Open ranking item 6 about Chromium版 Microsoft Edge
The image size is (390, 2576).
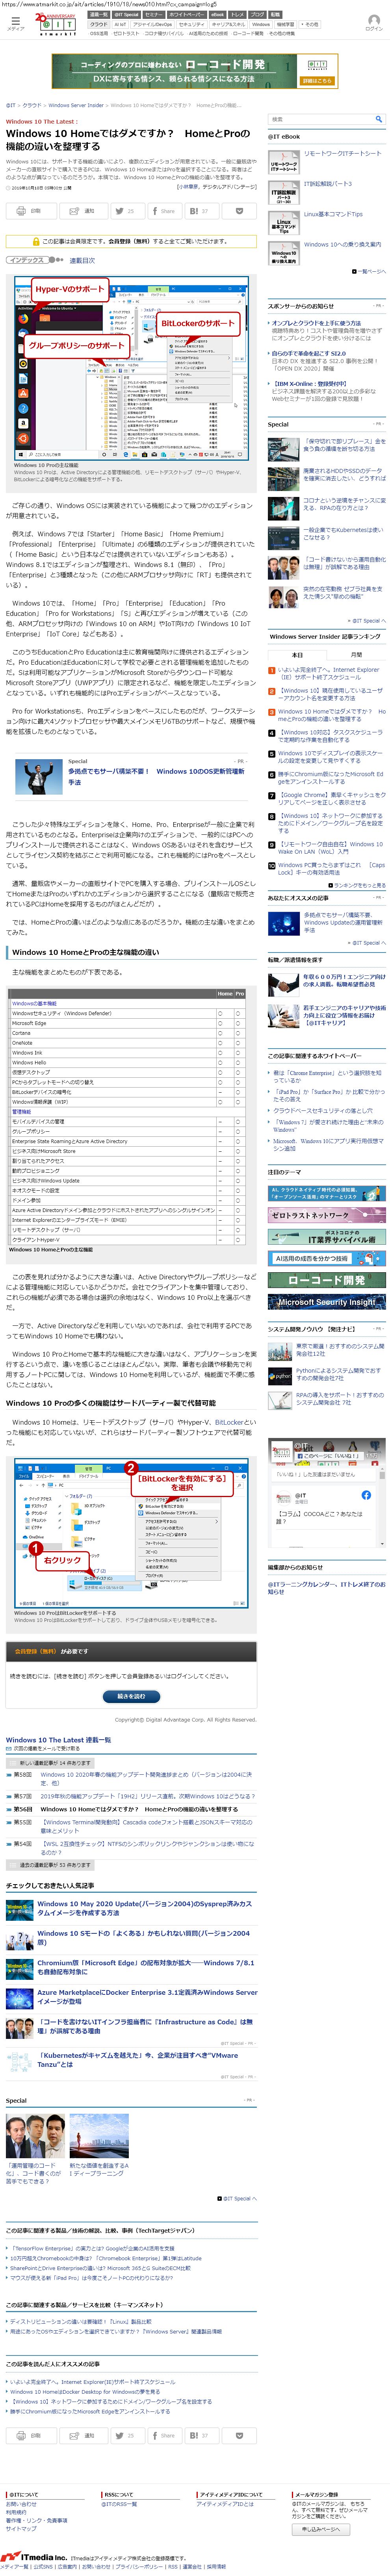330,778
